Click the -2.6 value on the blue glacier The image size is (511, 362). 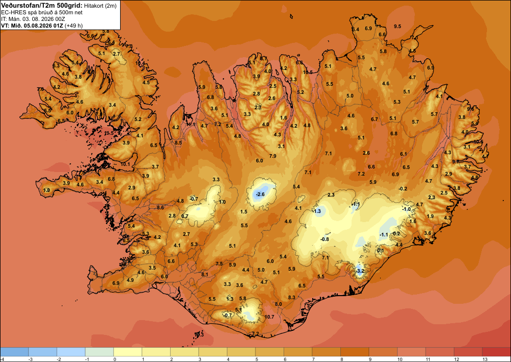pyautogui.click(x=261, y=195)
